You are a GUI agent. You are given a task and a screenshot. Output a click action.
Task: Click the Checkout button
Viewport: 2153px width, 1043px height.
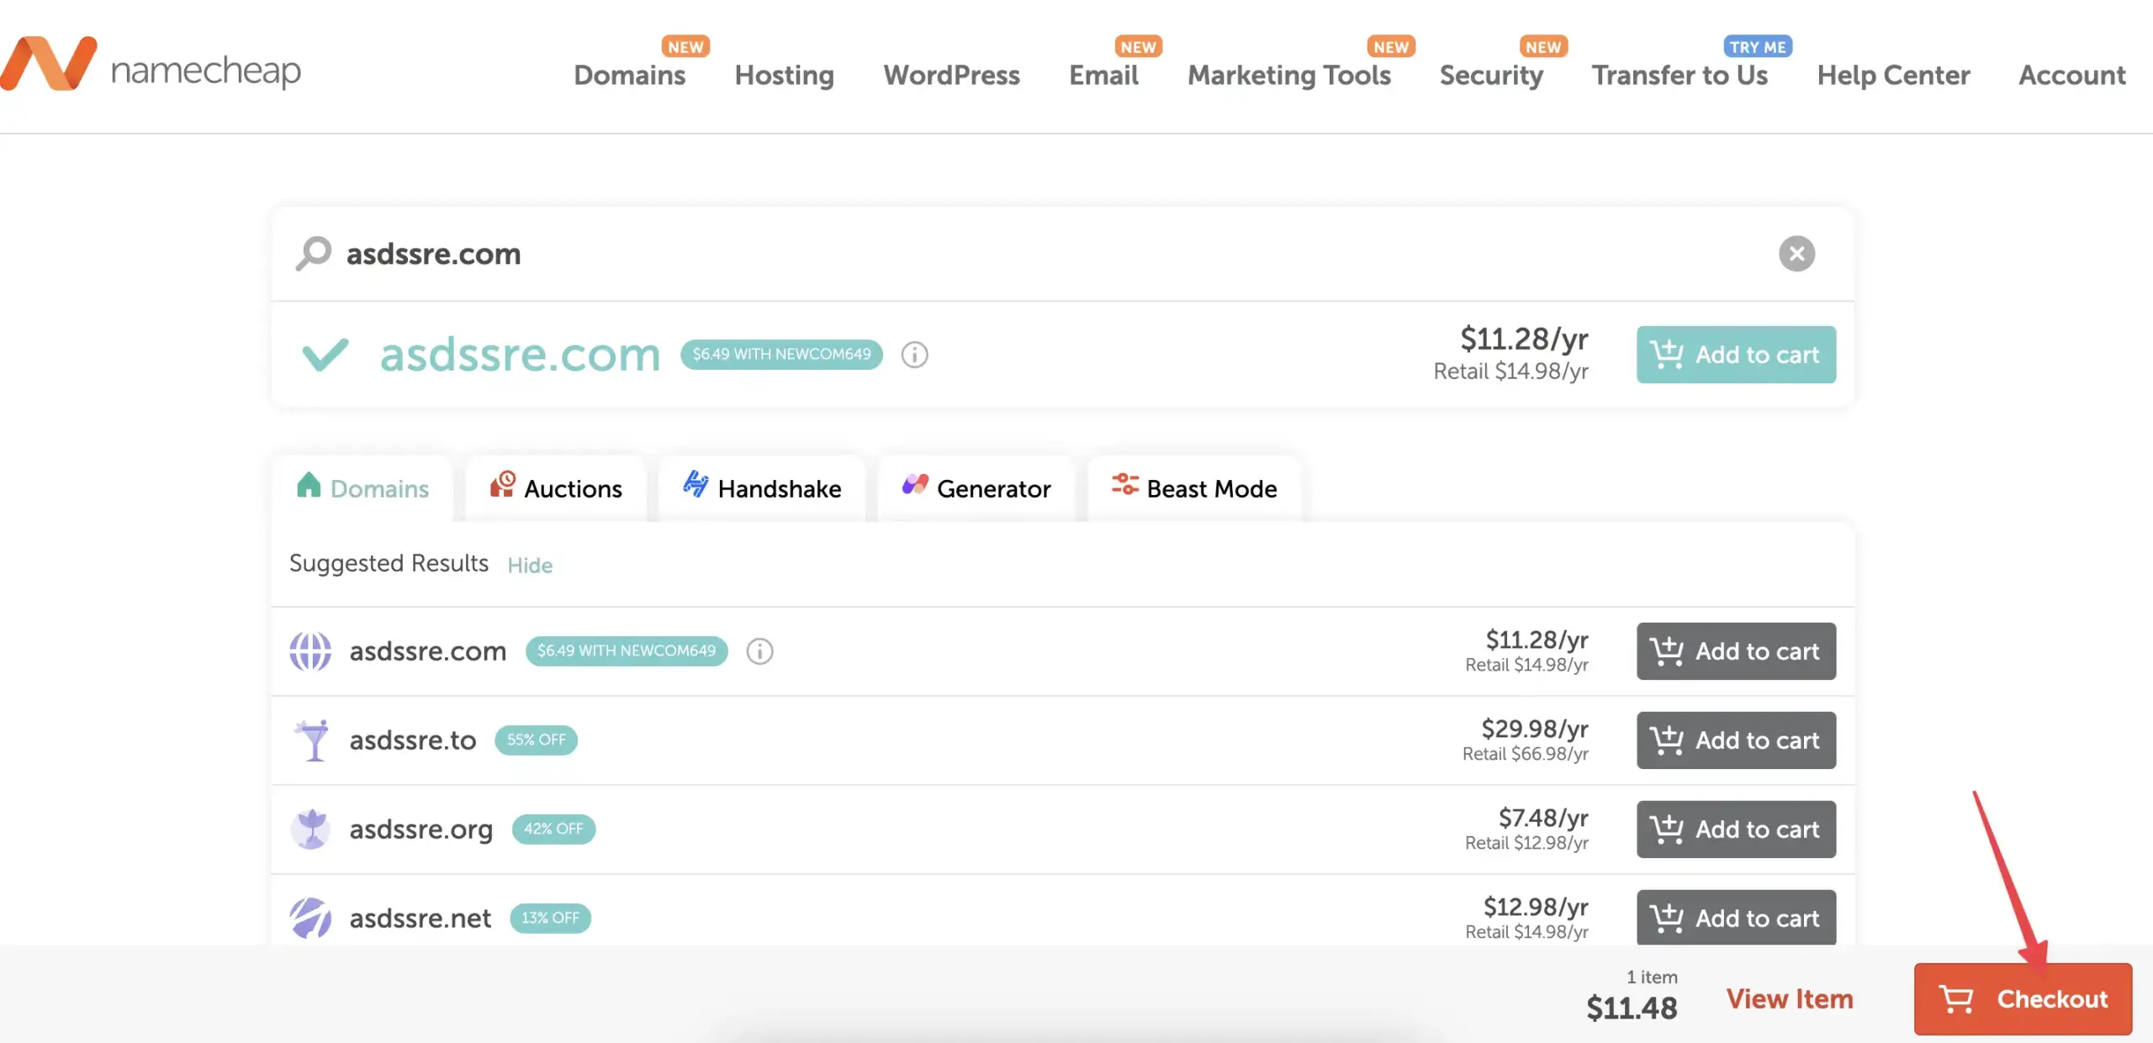(2023, 998)
